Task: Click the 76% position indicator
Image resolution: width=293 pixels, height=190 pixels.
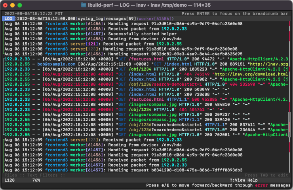Action: [x=36, y=180]
